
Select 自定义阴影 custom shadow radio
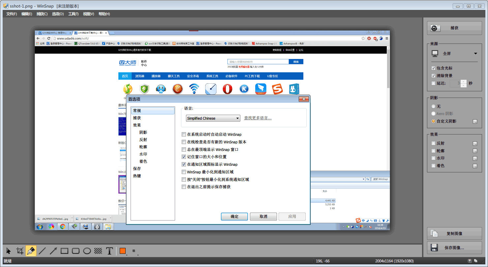point(433,121)
